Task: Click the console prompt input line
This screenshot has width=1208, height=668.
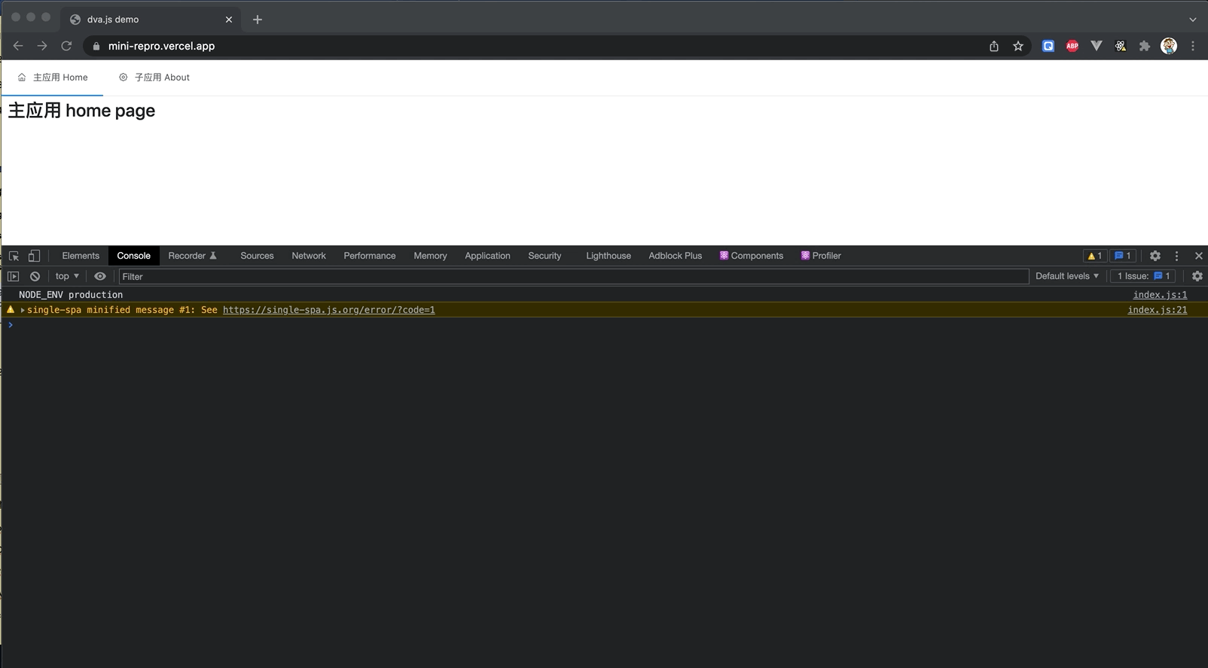Action: point(604,325)
